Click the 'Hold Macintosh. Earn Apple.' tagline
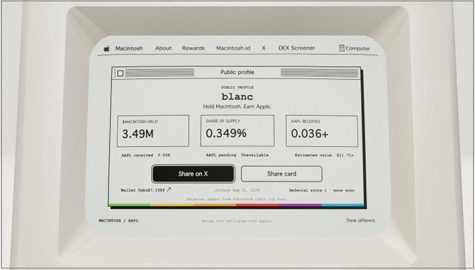Viewport: 475px width, 270px height. coord(237,106)
